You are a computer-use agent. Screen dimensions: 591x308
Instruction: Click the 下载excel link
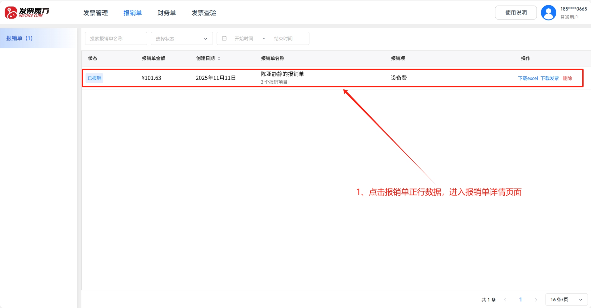(x=528, y=78)
